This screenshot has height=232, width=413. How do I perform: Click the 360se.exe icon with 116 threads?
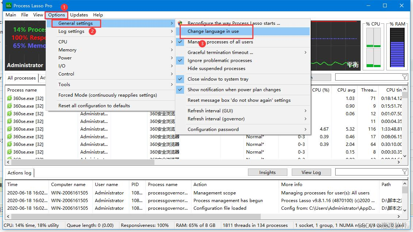point(9,129)
